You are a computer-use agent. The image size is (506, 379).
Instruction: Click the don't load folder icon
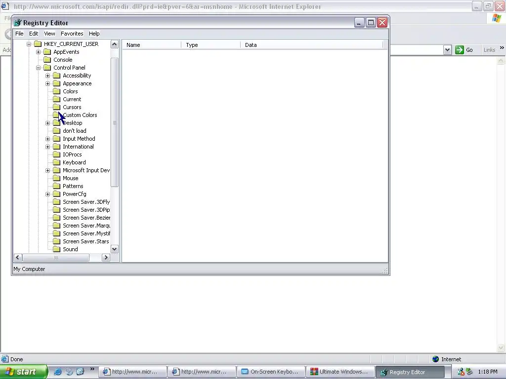point(56,130)
